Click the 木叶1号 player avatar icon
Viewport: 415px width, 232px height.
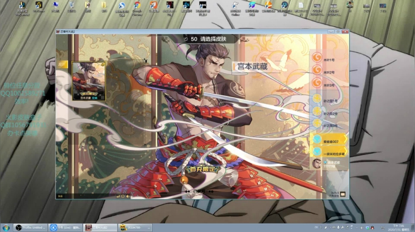(316, 57)
